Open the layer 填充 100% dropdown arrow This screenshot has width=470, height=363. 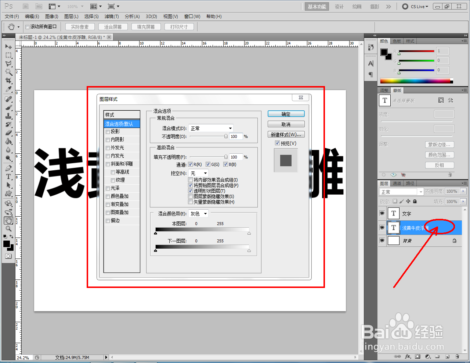tap(463, 202)
